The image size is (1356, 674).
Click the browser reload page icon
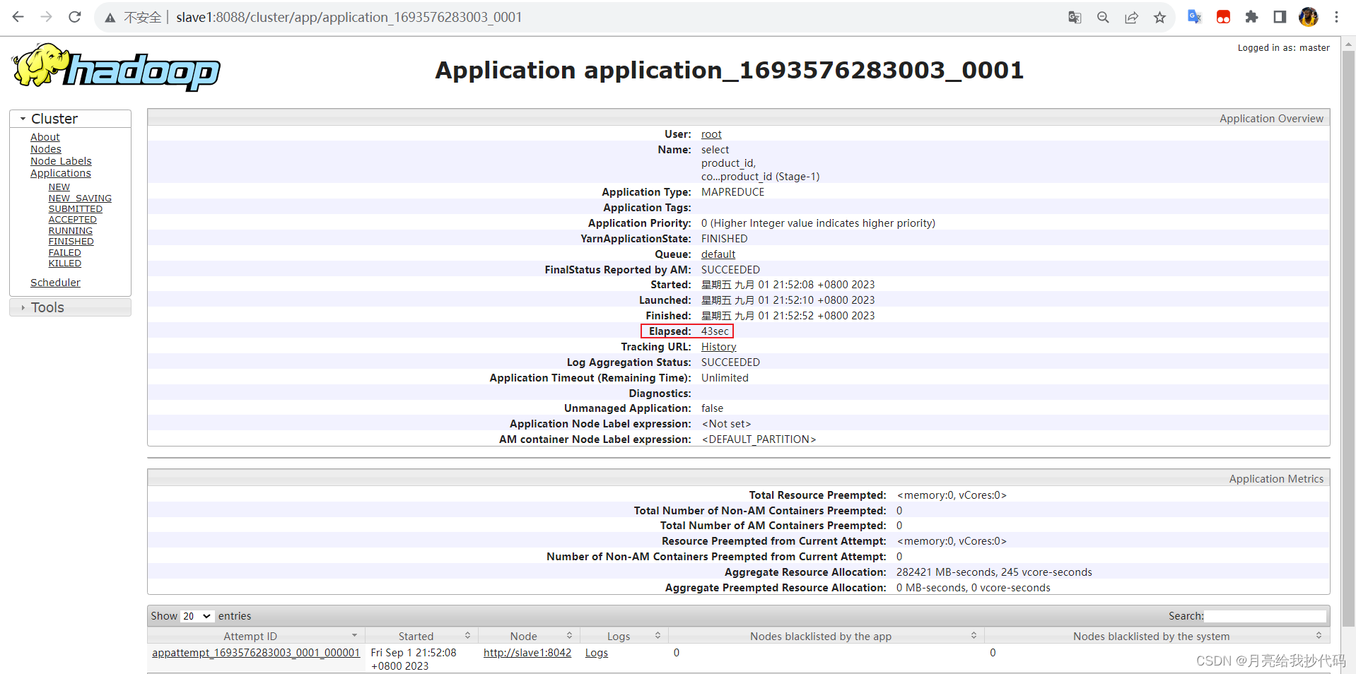point(75,17)
